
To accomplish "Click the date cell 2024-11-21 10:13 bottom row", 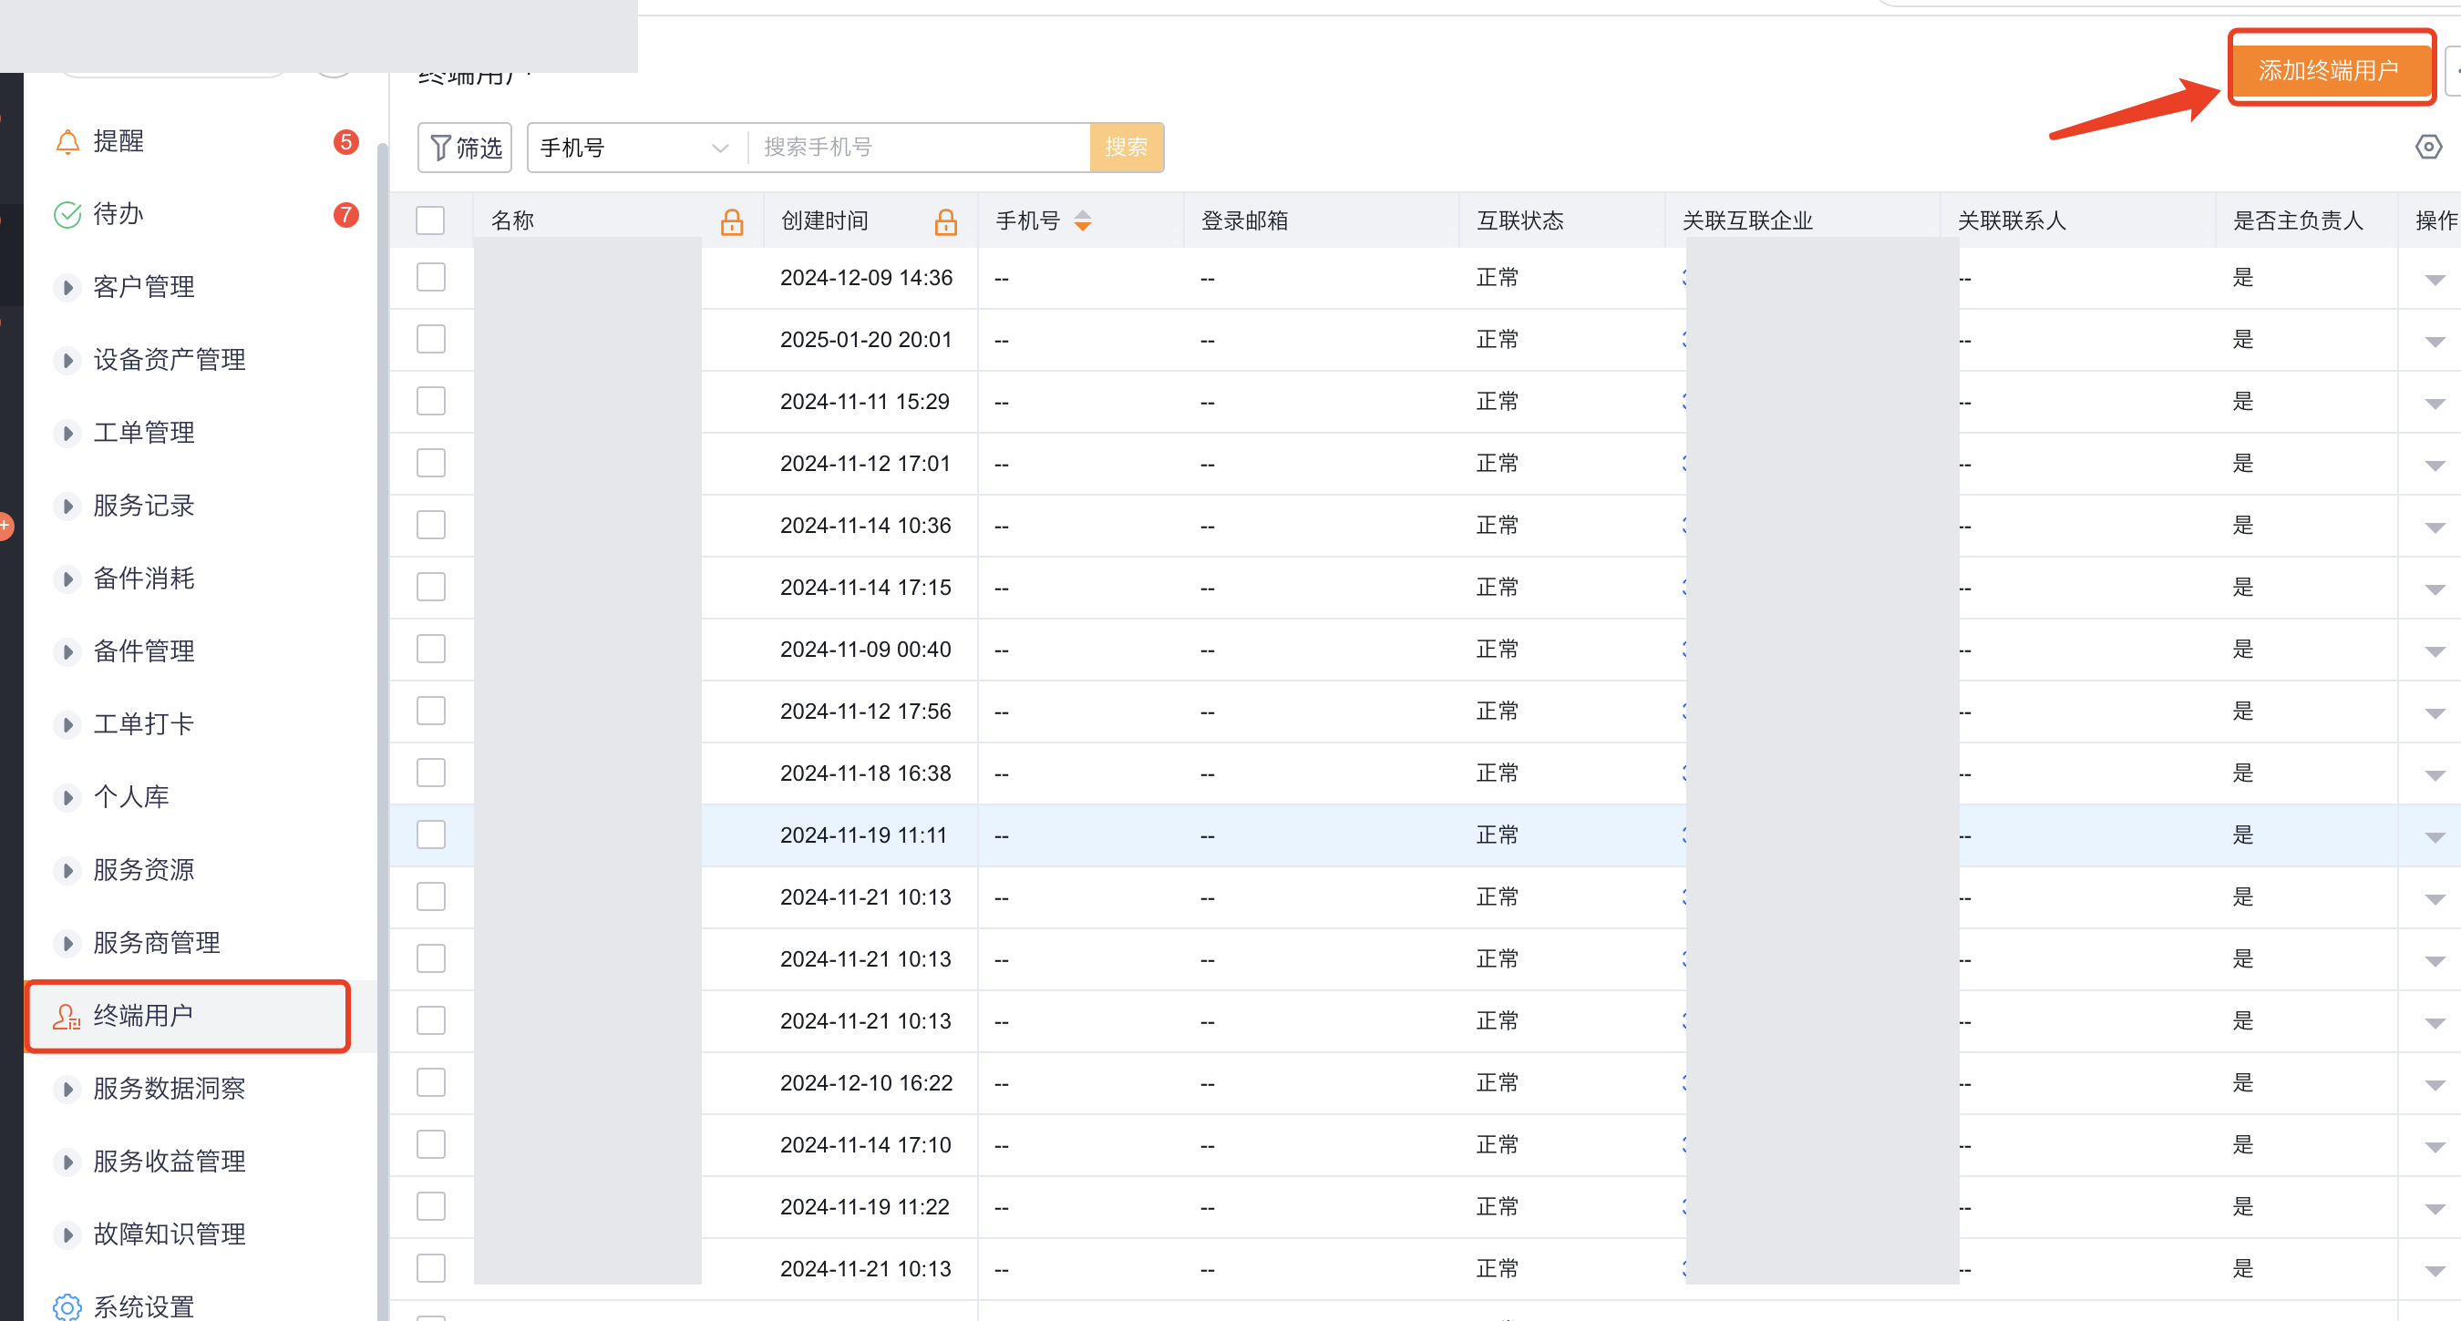I will pyautogui.click(x=866, y=1269).
